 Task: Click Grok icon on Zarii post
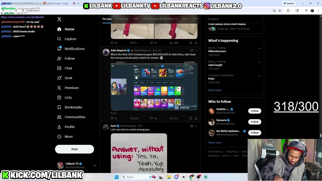coord(191,126)
